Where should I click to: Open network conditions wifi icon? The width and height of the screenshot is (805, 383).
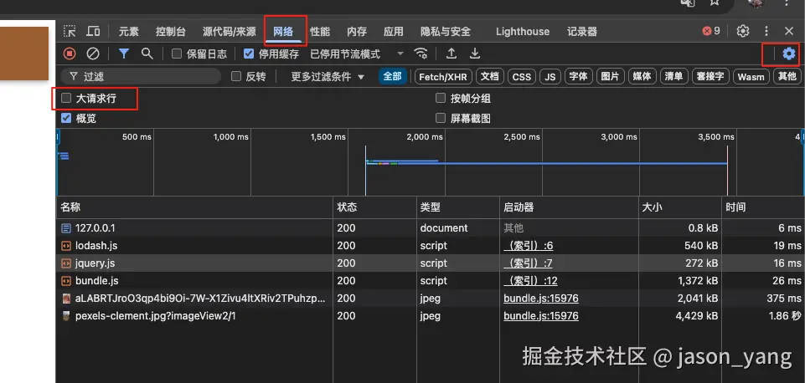[x=421, y=54]
